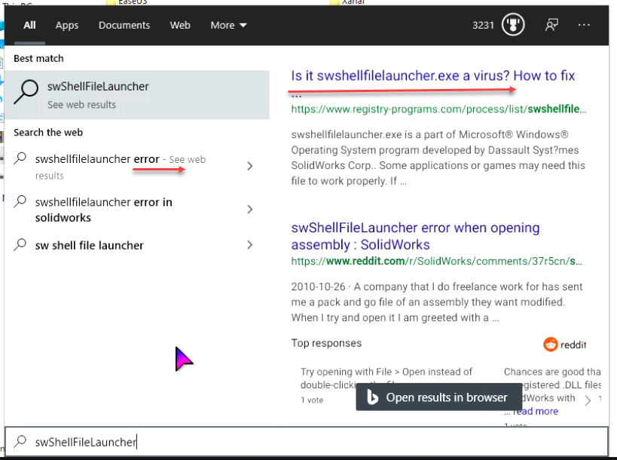Expand 'swshellfilelauncher error in solidworks' arrow
617x460 pixels.
[x=250, y=209]
